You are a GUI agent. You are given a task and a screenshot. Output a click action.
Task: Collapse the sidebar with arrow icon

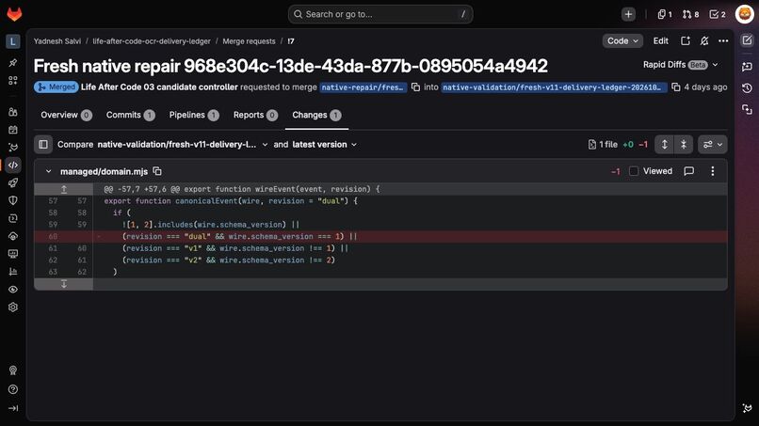tap(13, 408)
